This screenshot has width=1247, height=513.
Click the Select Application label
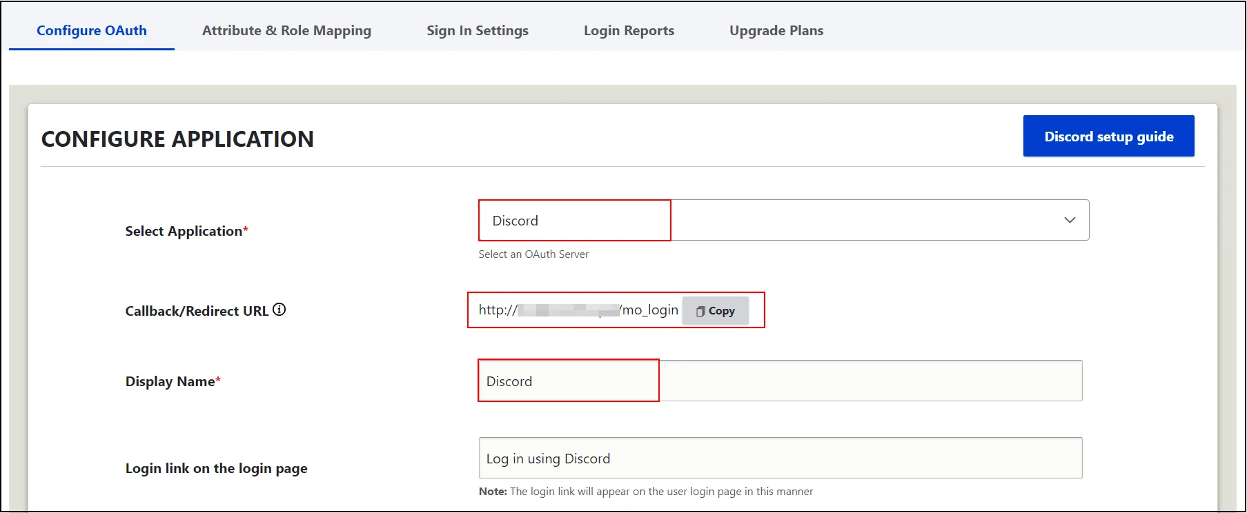coord(186,231)
